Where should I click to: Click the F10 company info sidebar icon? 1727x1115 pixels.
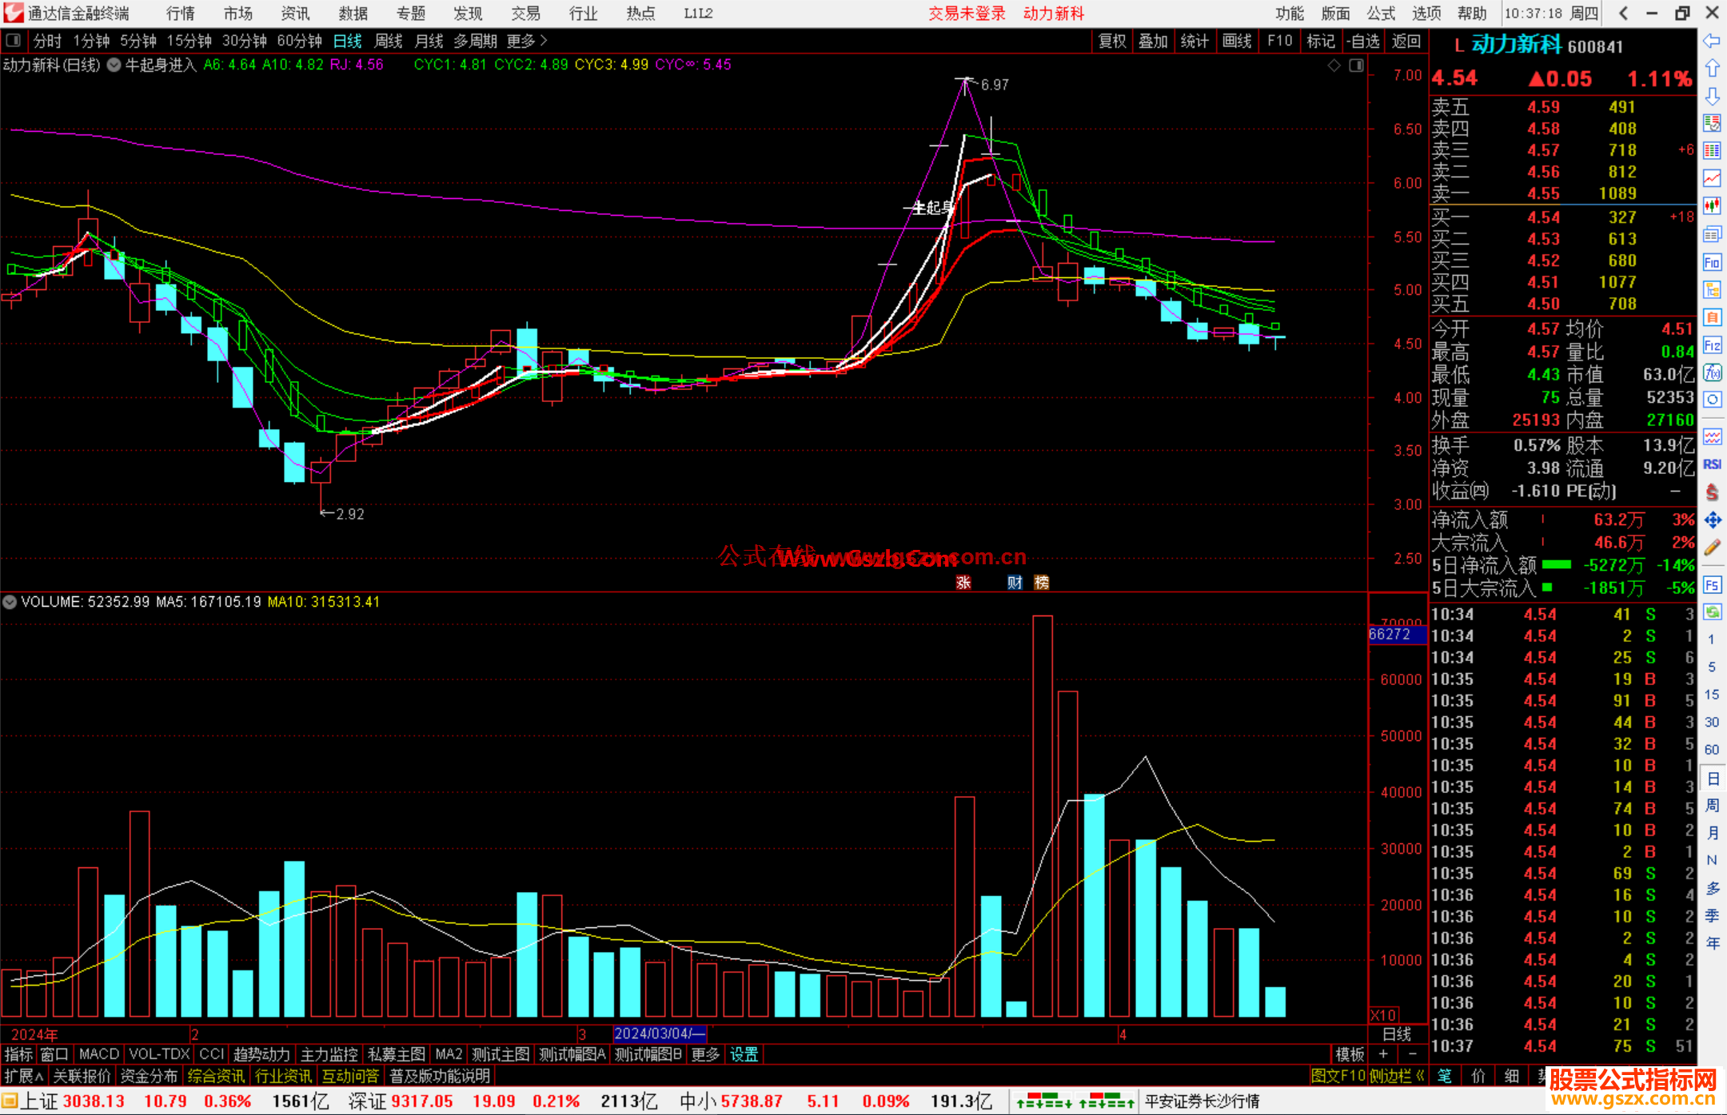pos(1712,262)
